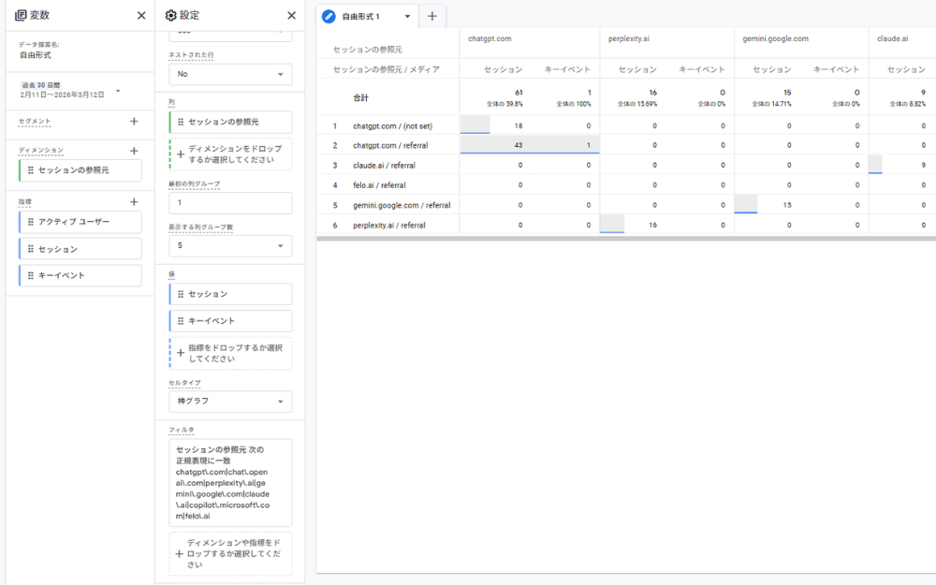Image resolution: width=936 pixels, height=585 pixels.
Task: Click the 最初の列グループ input field
Action: point(230,203)
